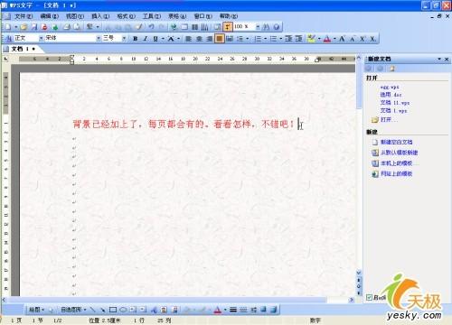Image resolution: width=452 pixels, height=325 pixels.
Task: Open the 格式 Format menu
Action: click(127, 16)
